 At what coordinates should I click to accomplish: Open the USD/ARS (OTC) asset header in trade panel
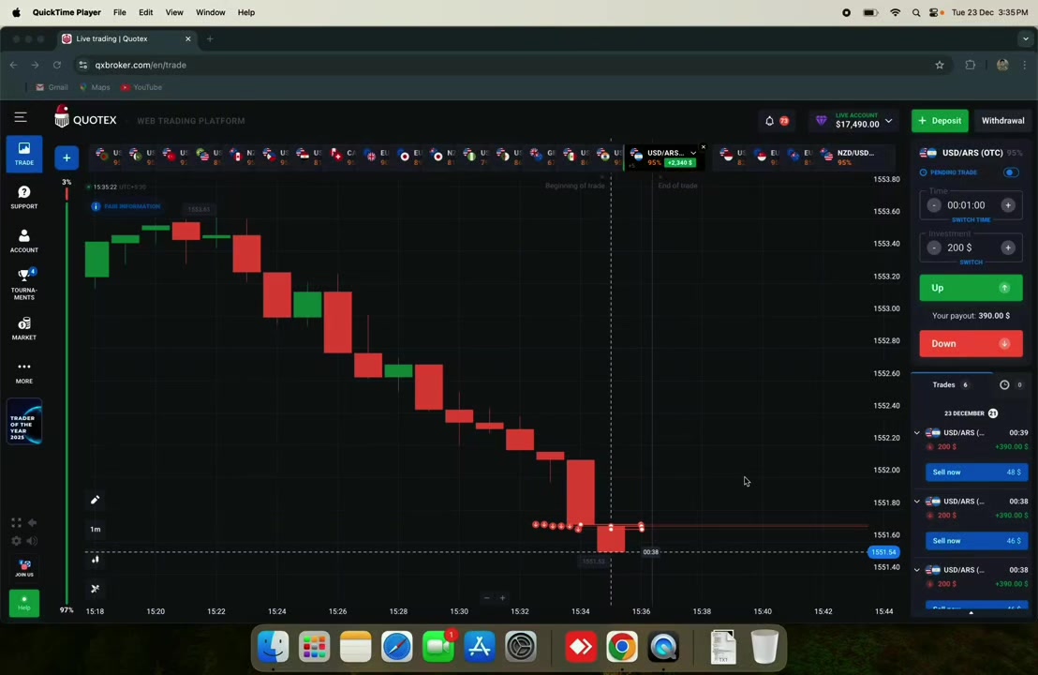(x=971, y=153)
